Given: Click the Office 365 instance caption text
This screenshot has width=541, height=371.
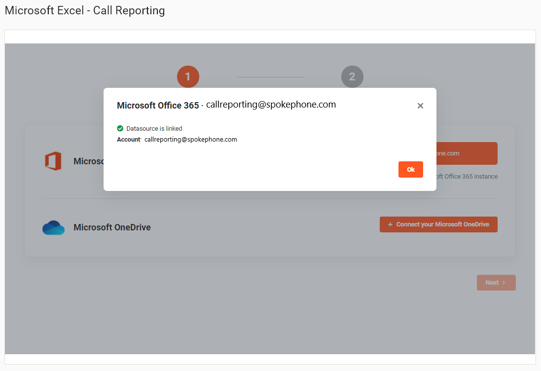Looking at the screenshot, I should point(467,176).
